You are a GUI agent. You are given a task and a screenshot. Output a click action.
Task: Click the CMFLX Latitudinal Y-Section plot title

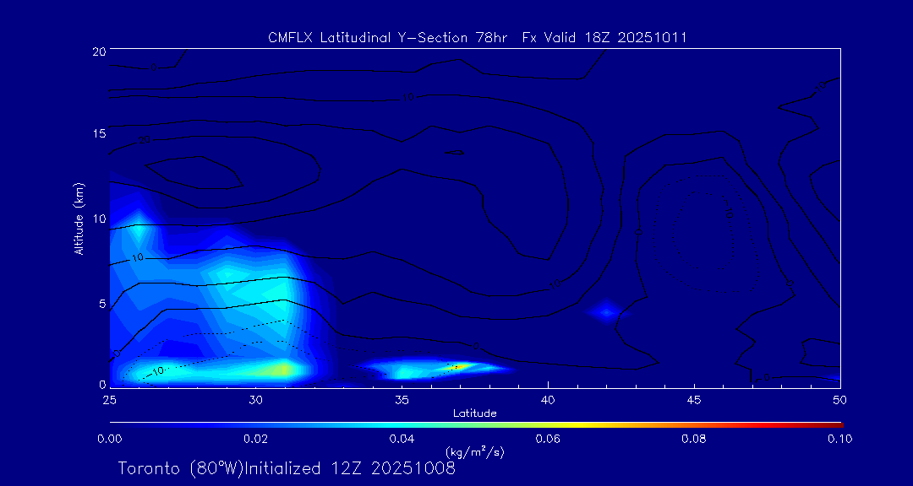(477, 37)
